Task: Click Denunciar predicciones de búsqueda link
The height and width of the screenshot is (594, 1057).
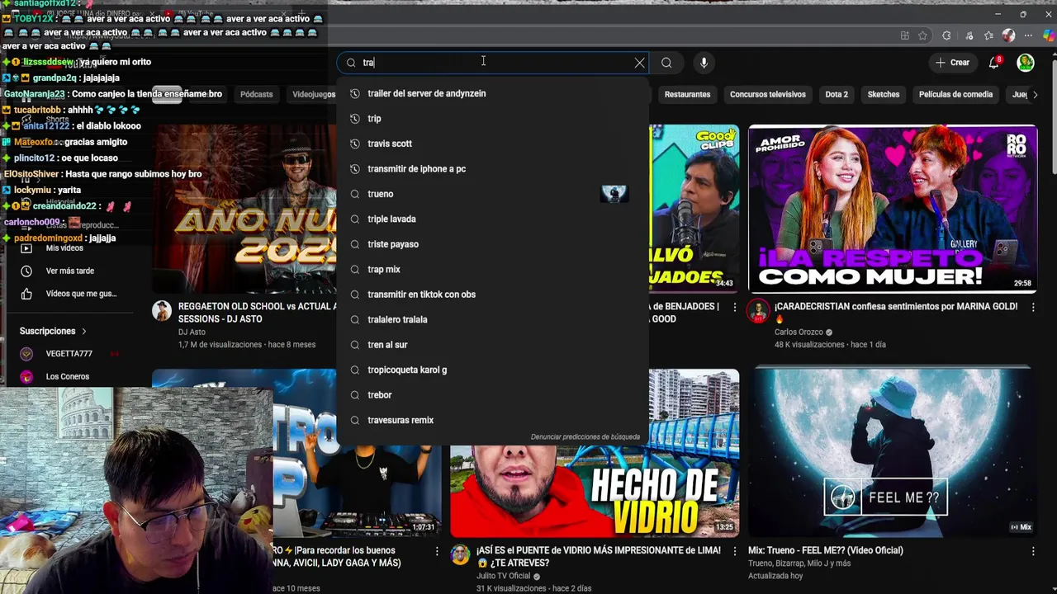Action: click(x=585, y=437)
